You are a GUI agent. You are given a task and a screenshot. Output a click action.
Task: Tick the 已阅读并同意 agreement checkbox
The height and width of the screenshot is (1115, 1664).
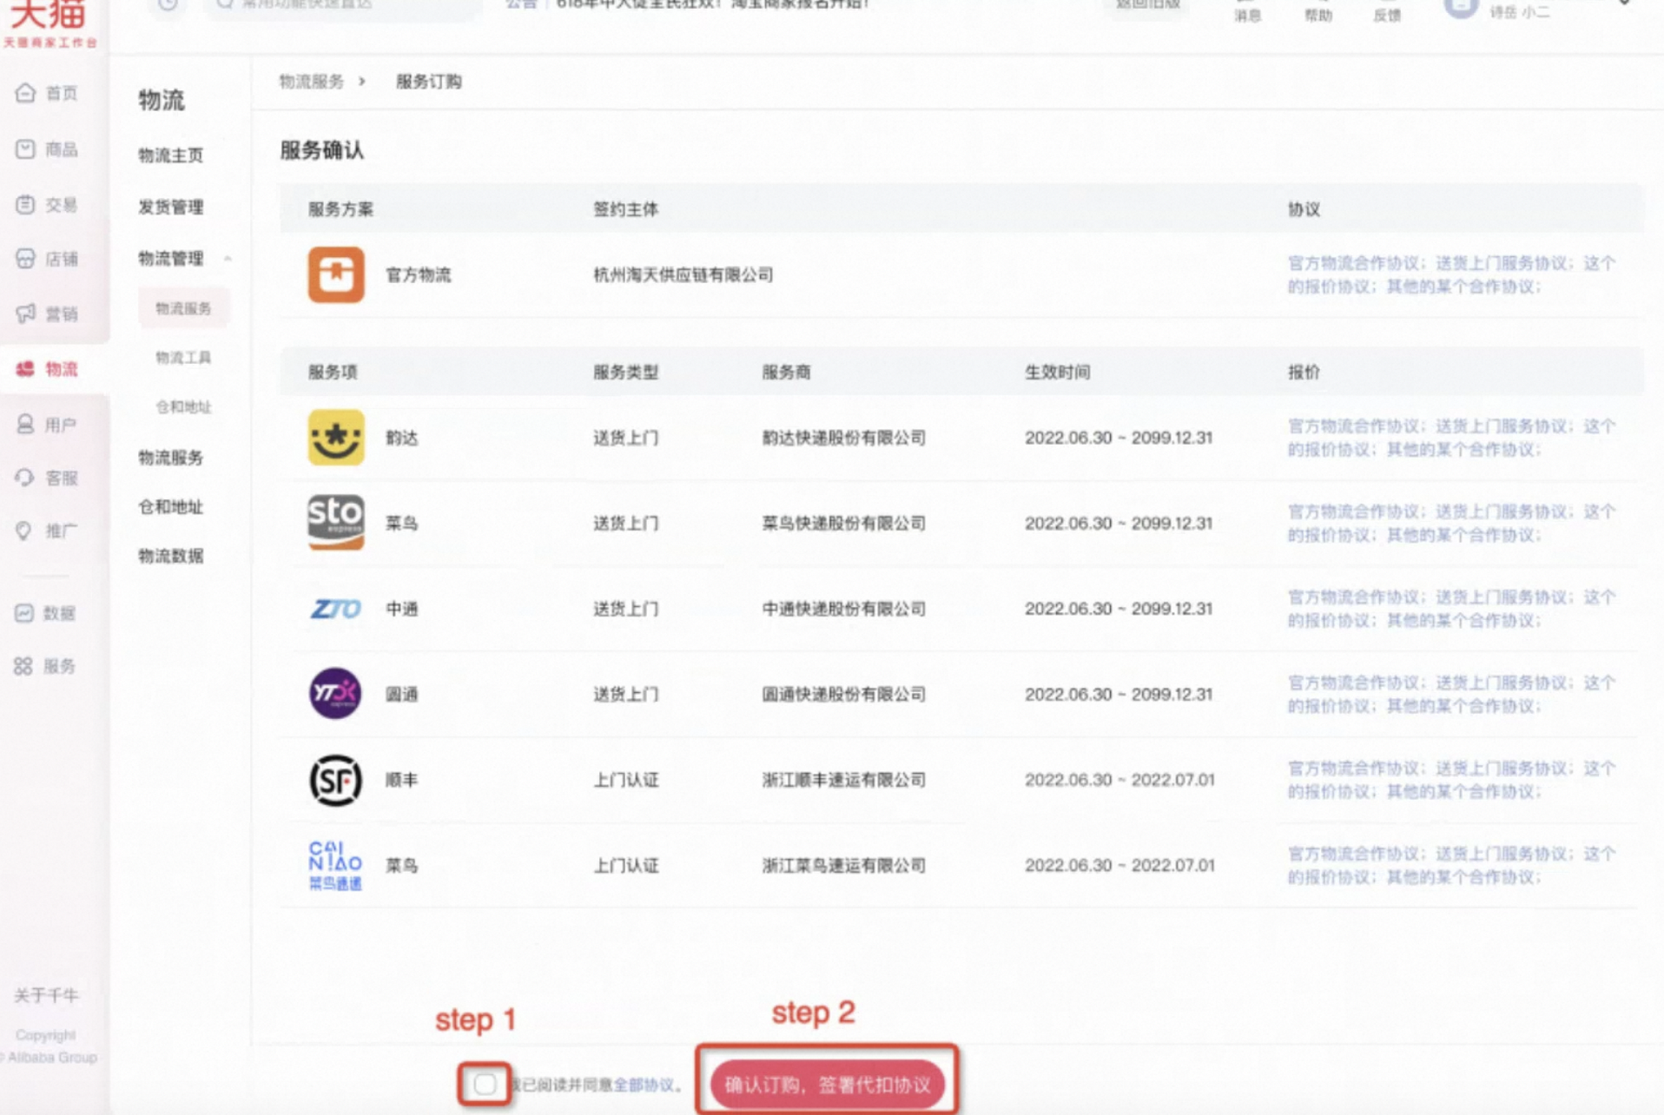point(485,1084)
